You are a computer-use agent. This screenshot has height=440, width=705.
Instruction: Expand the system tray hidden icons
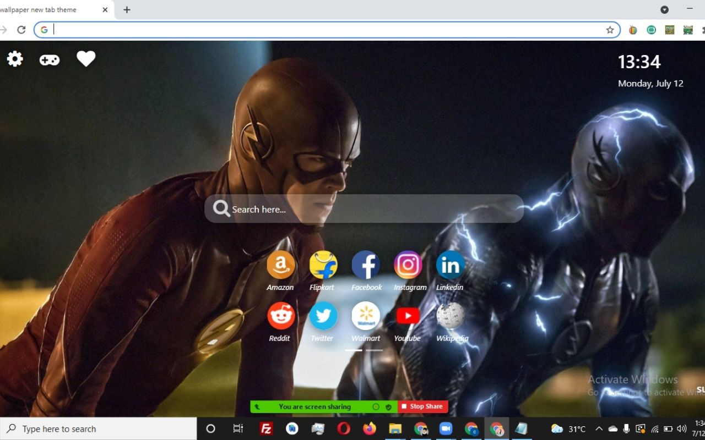(x=599, y=428)
